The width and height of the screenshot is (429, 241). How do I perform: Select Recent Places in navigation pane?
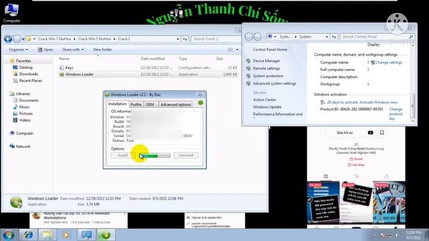coord(30,80)
